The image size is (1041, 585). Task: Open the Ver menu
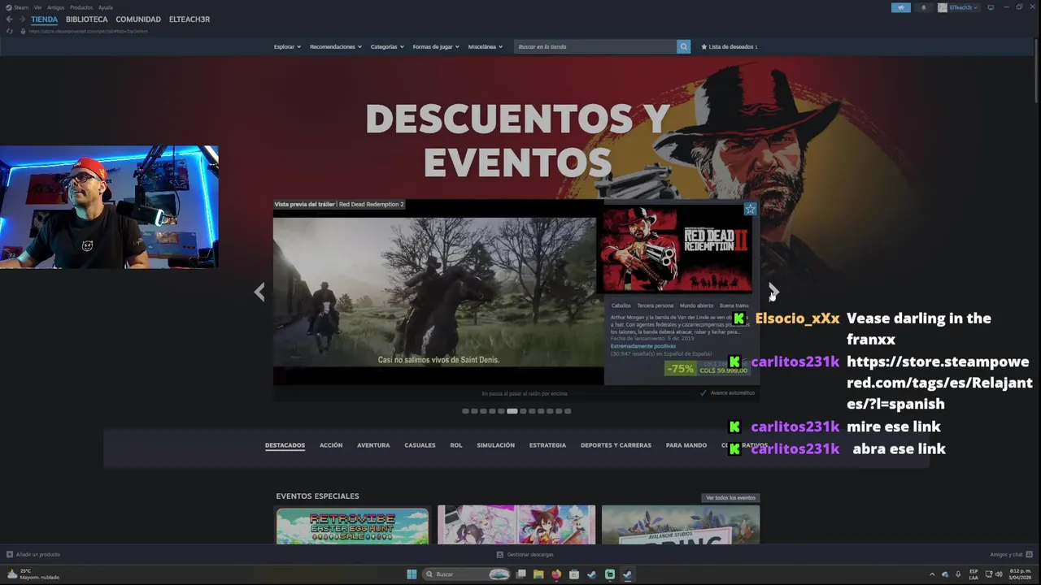coord(37,7)
